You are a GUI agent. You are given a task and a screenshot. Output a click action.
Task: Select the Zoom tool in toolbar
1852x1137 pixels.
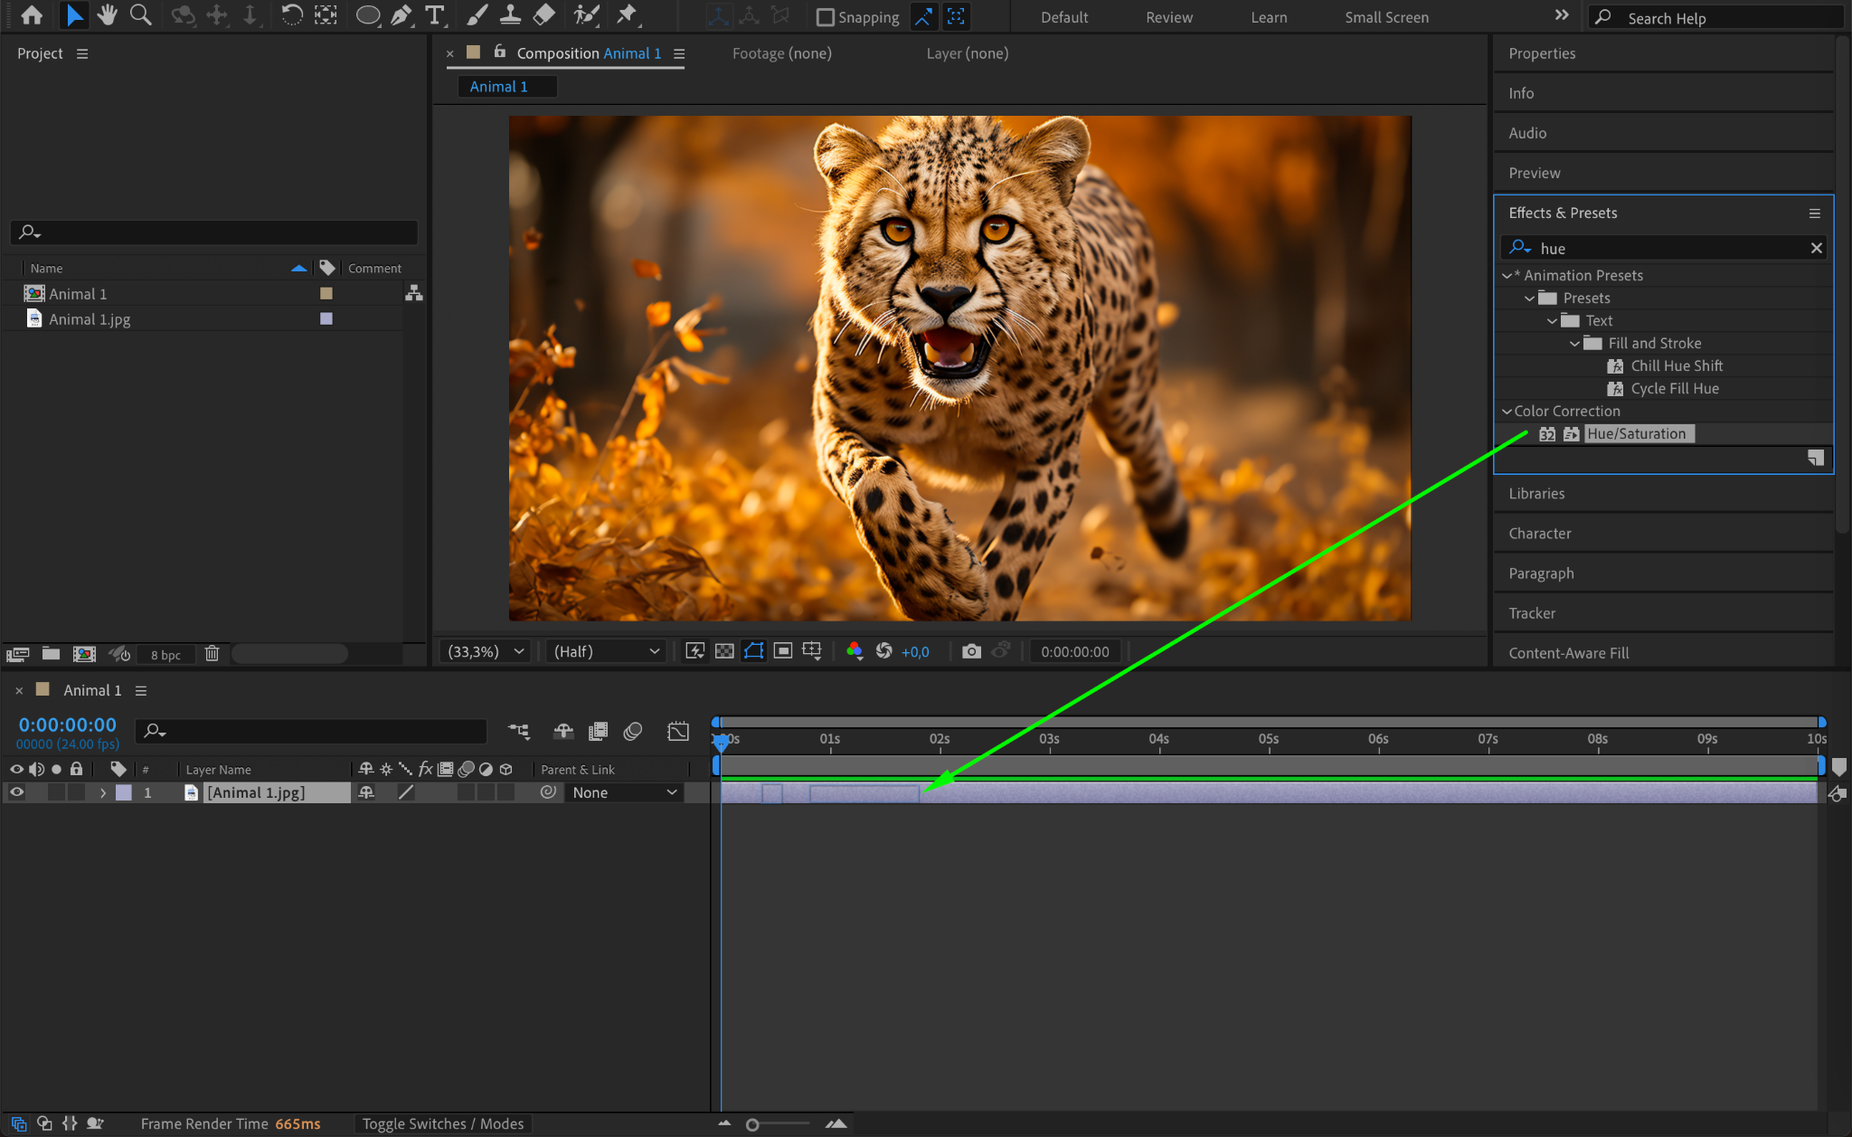[140, 15]
